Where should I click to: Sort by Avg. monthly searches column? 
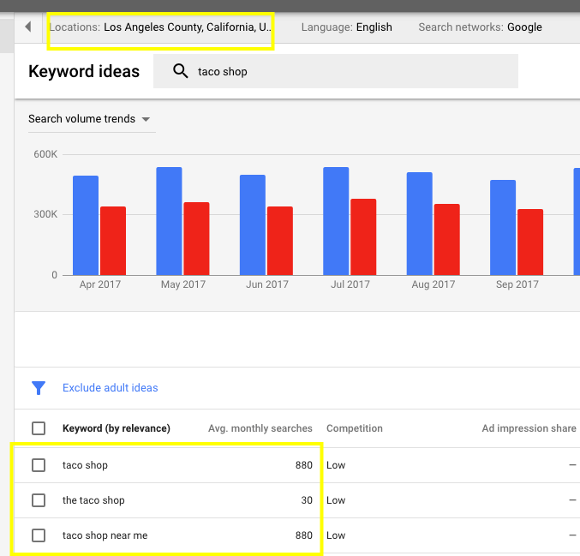(x=260, y=428)
